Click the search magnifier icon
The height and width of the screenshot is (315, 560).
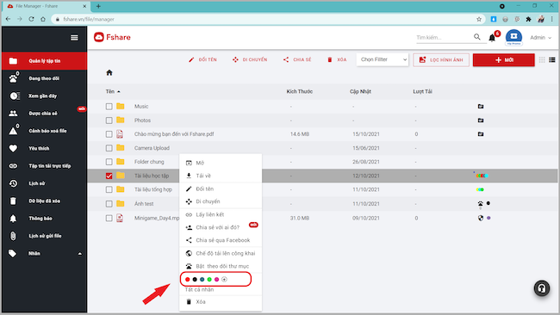(477, 37)
